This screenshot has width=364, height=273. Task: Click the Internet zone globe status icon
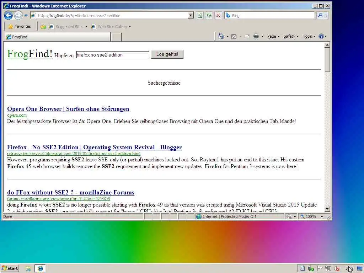point(199,216)
